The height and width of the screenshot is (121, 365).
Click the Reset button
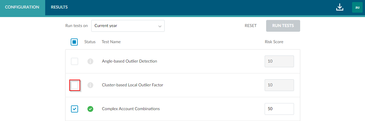(x=251, y=26)
